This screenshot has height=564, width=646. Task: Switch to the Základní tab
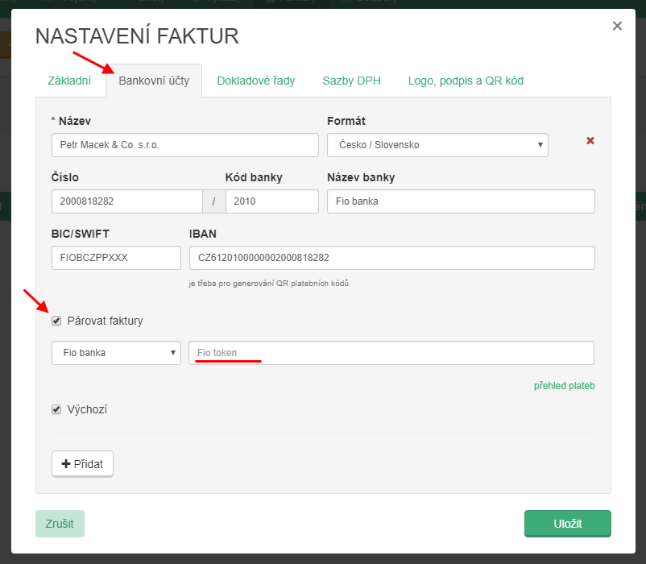(69, 81)
